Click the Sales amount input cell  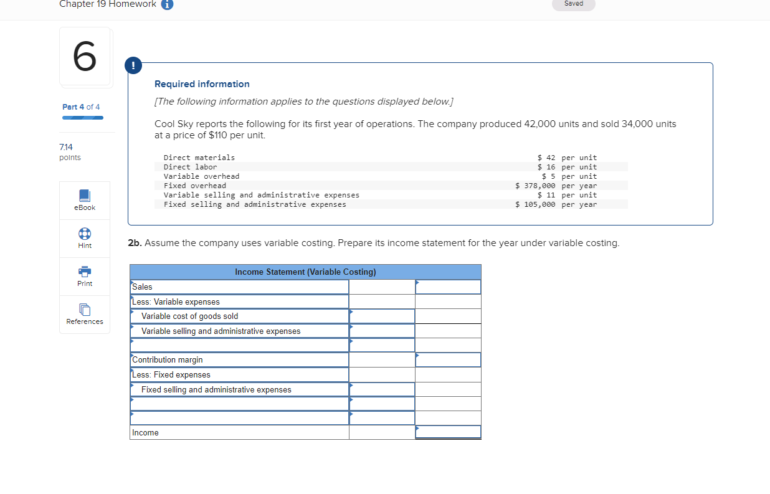(x=448, y=287)
